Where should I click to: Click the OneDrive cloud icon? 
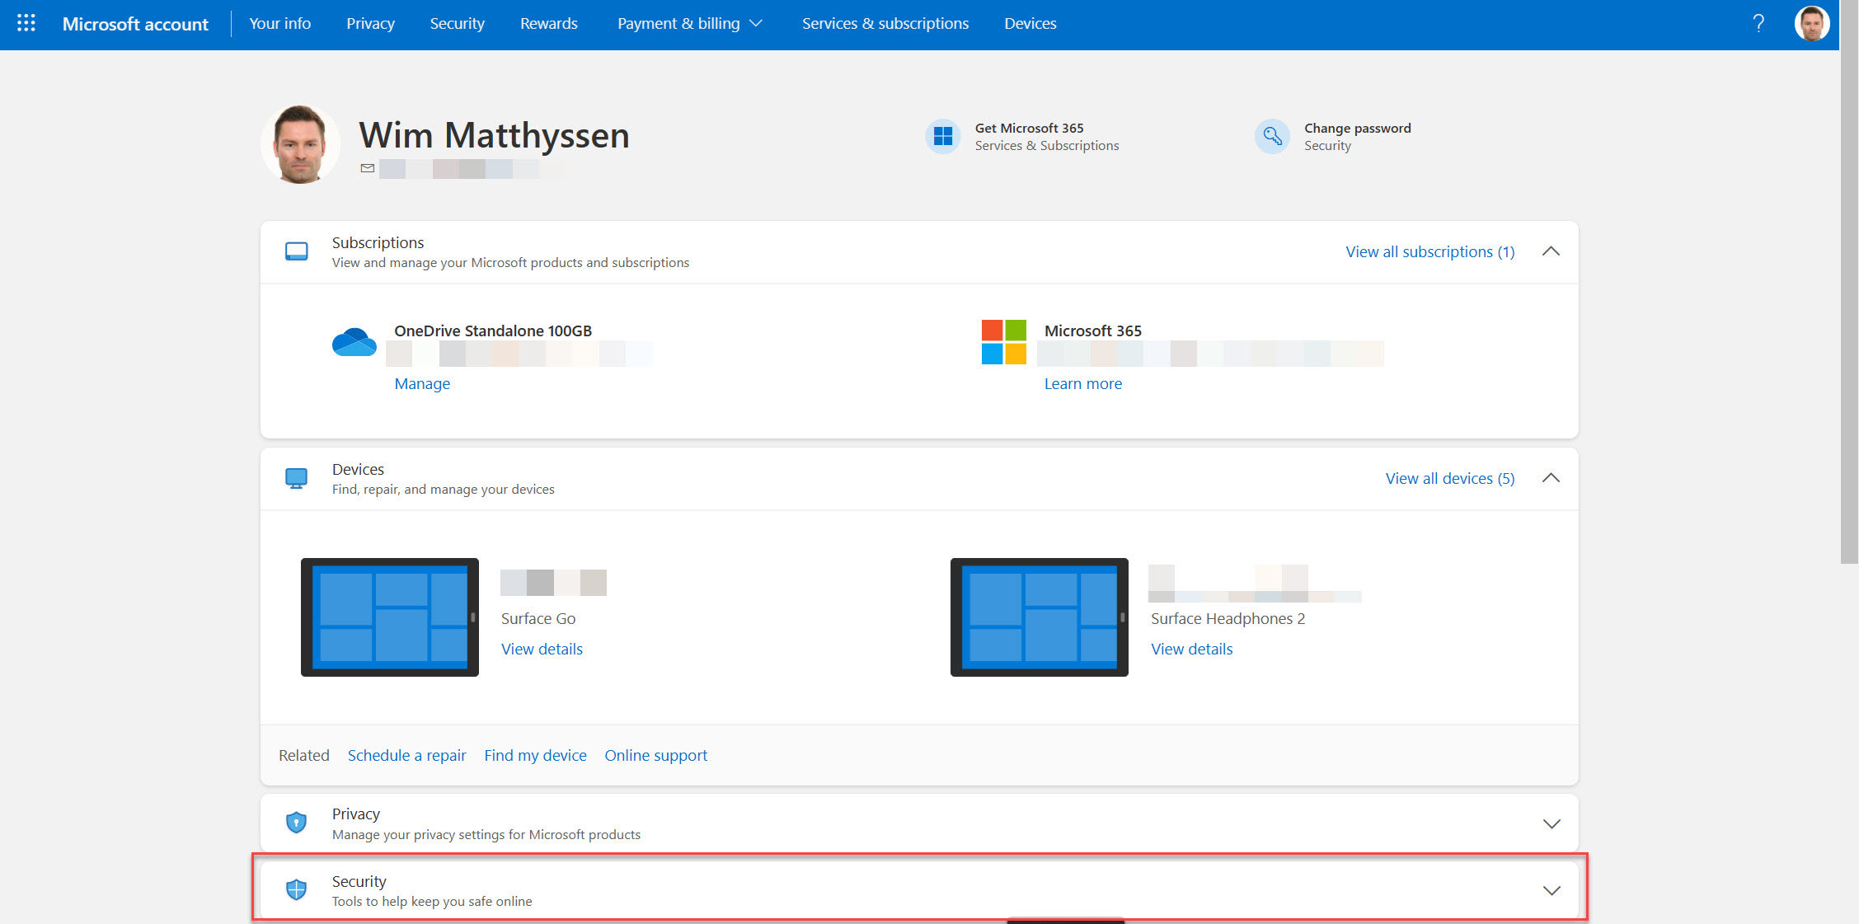(354, 342)
